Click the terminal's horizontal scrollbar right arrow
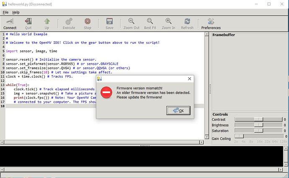Viewport: 289px width, 178px height. point(281,170)
